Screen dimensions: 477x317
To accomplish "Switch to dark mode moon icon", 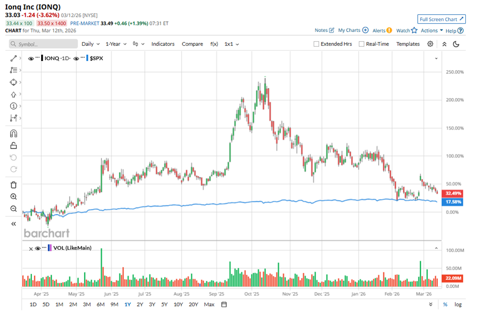I will coord(456,44).
